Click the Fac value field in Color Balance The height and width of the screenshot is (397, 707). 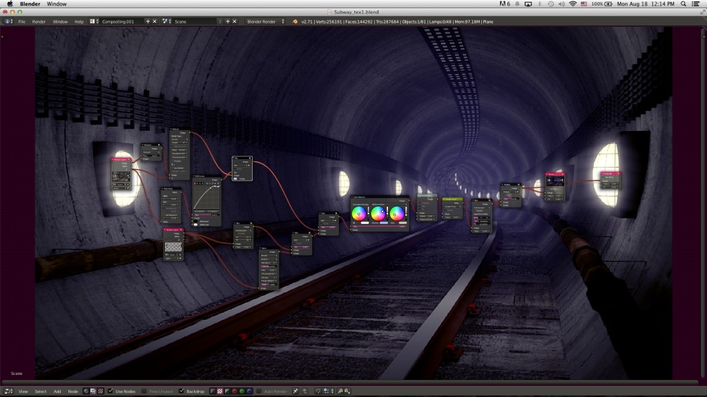click(x=378, y=226)
